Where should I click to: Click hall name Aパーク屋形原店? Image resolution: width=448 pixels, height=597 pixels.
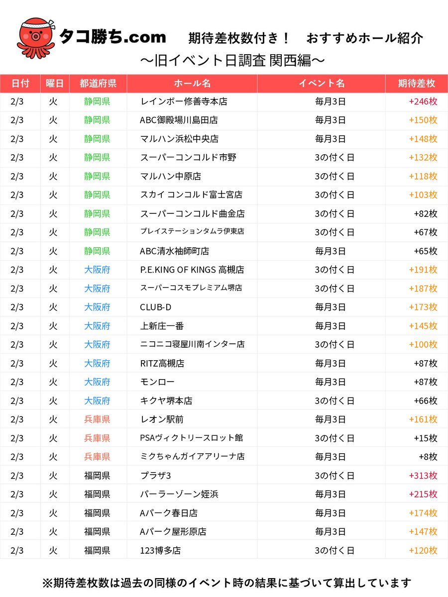(173, 531)
